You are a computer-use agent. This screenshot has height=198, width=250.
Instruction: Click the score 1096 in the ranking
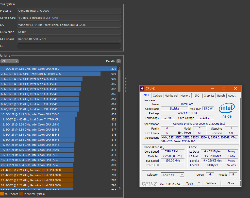(113, 74)
